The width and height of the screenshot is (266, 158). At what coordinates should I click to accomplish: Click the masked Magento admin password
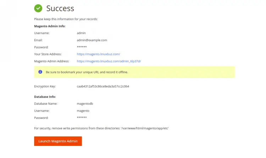coord(82,47)
